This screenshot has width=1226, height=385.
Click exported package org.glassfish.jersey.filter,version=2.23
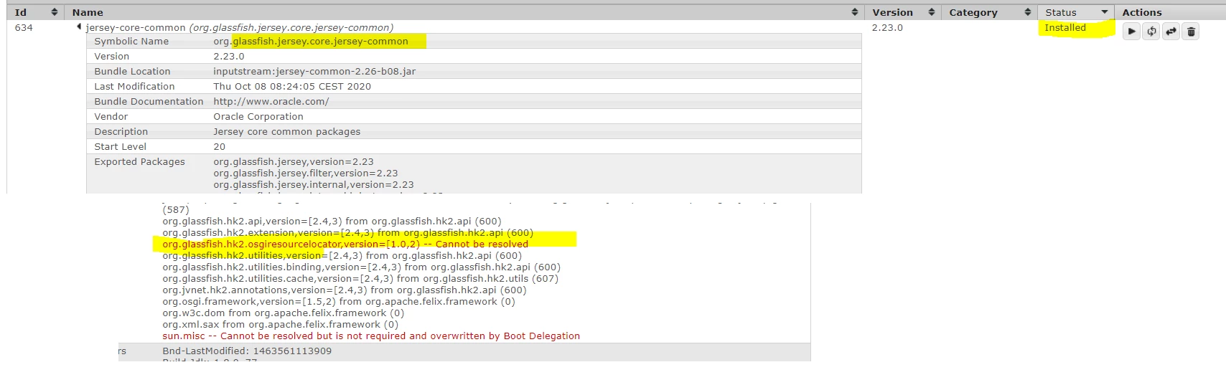pyautogui.click(x=305, y=173)
